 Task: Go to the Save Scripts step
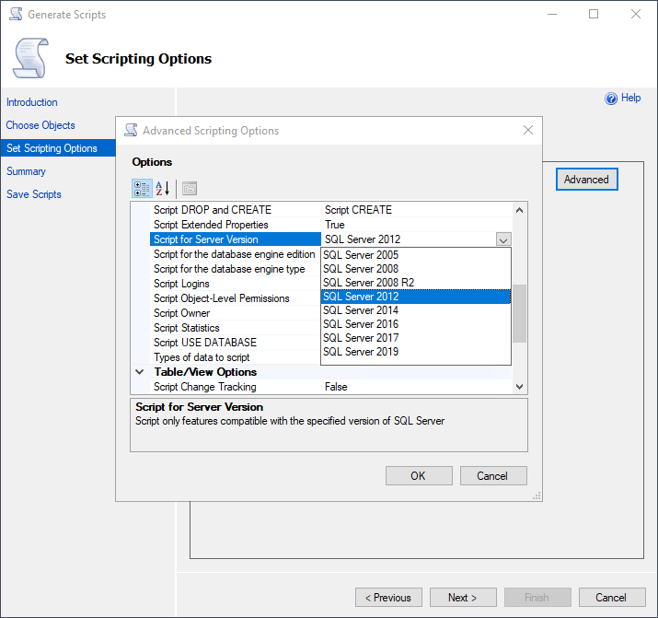pos(34,194)
